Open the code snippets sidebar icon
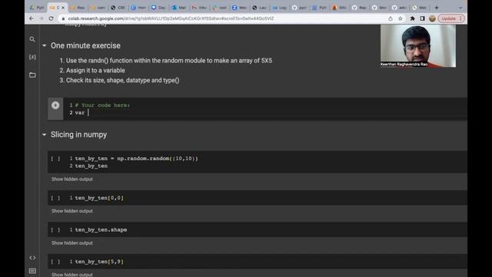The image size is (492, 277). click(32, 258)
